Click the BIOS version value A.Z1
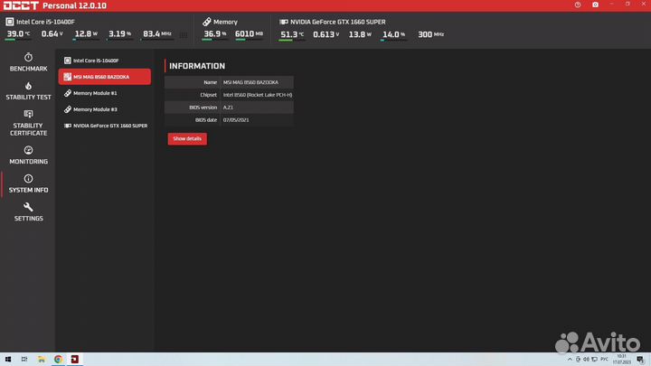This screenshot has width=651, height=366. (x=229, y=107)
